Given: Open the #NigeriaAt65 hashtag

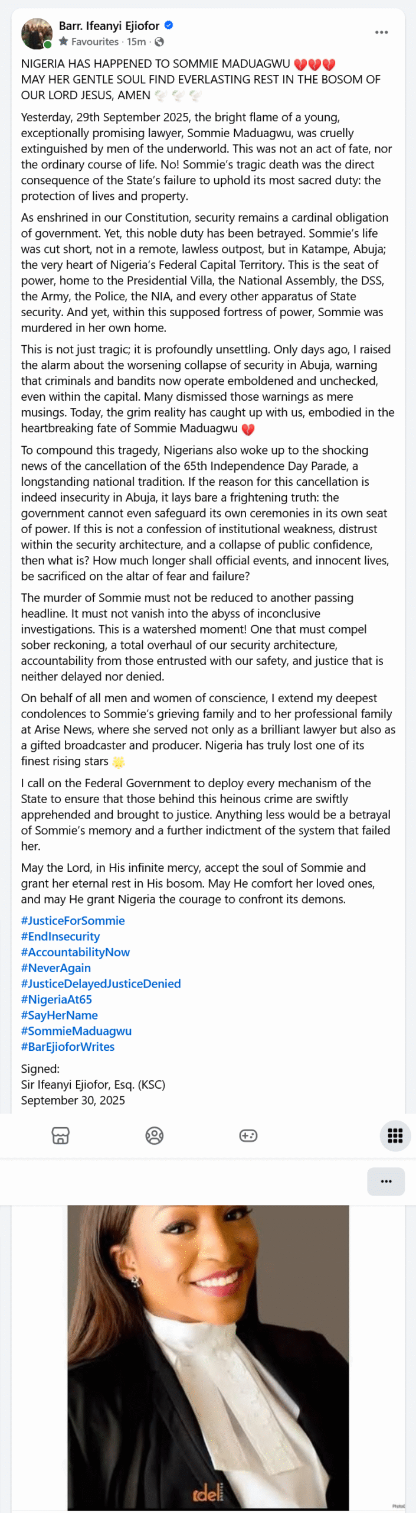Looking at the screenshot, I should pos(56,999).
